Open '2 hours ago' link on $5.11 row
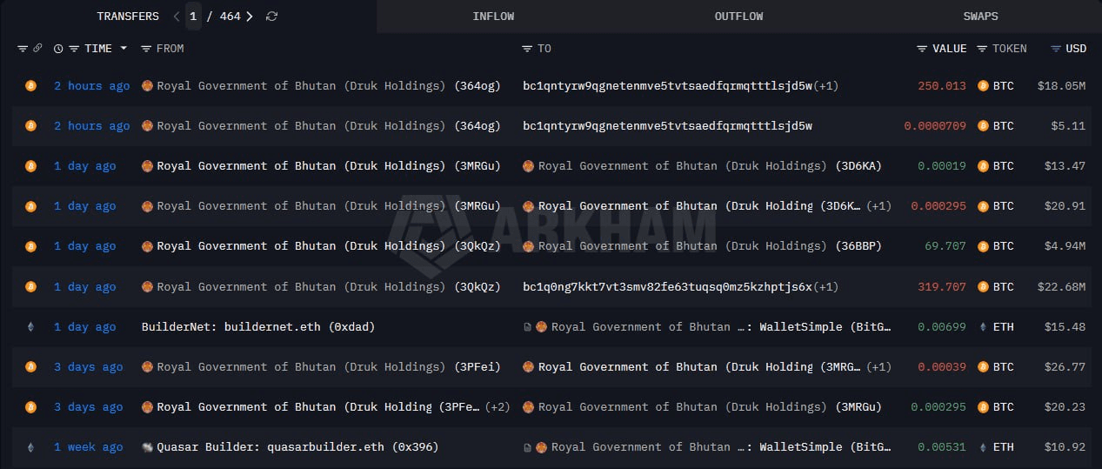The height and width of the screenshot is (469, 1102). pos(91,126)
